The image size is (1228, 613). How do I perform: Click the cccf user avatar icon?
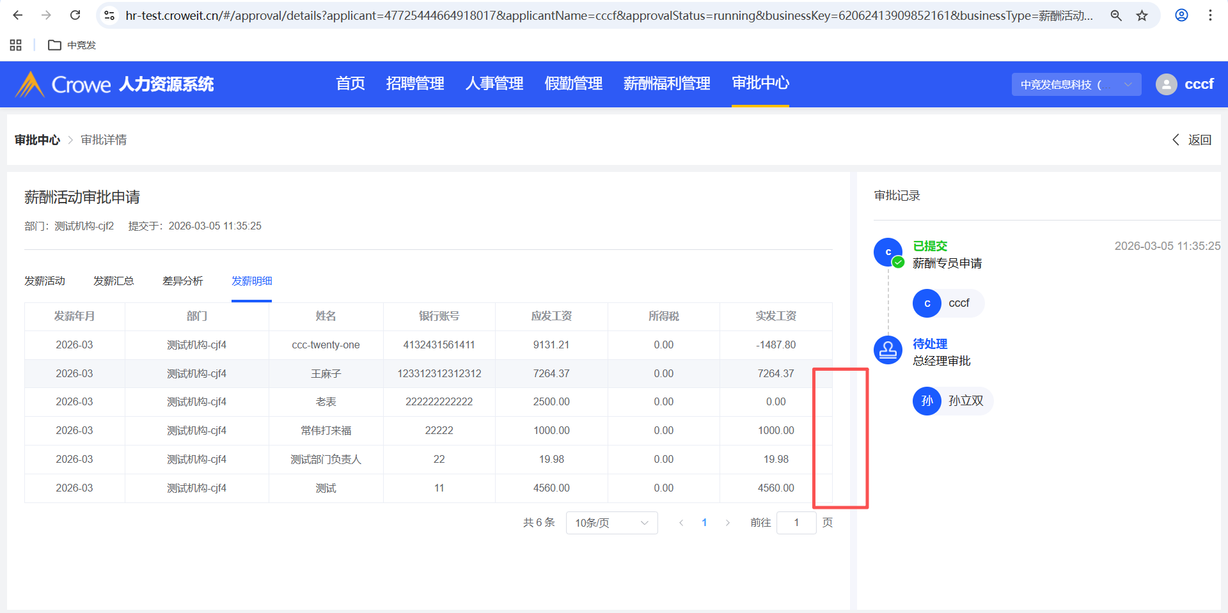(x=1166, y=84)
